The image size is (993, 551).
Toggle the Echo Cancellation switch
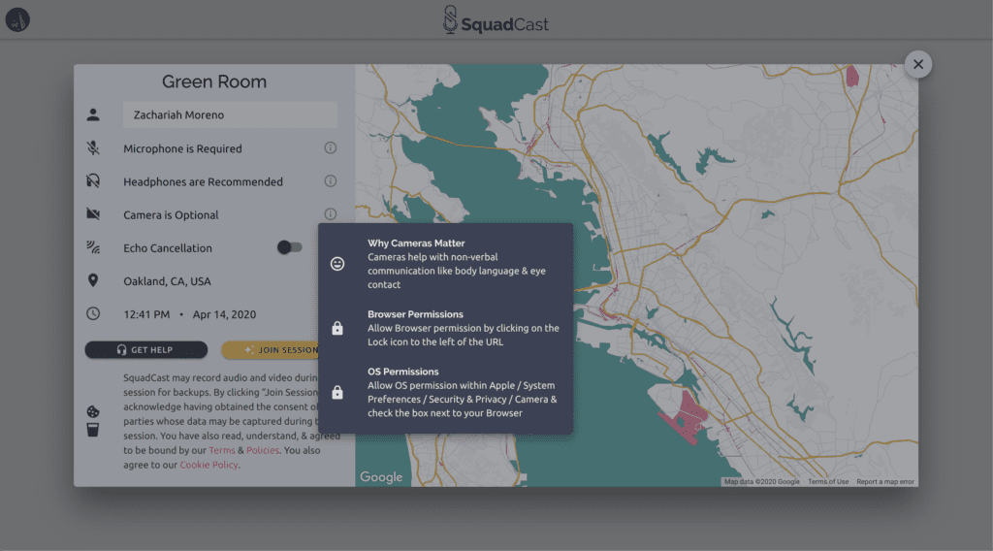pyautogui.click(x=289, y=247)
